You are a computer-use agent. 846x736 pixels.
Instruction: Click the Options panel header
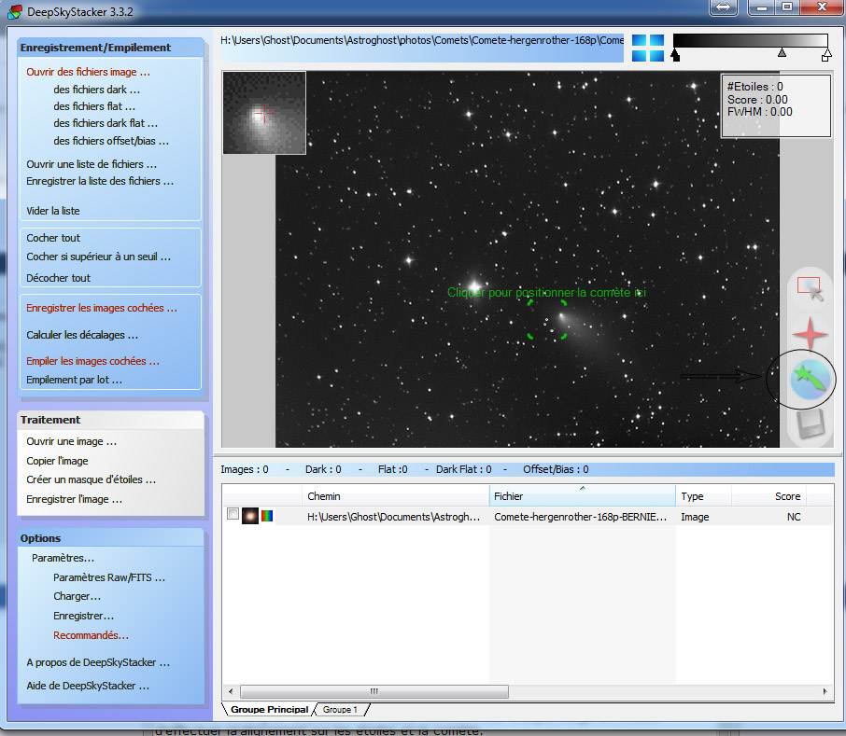coord(110,537)
